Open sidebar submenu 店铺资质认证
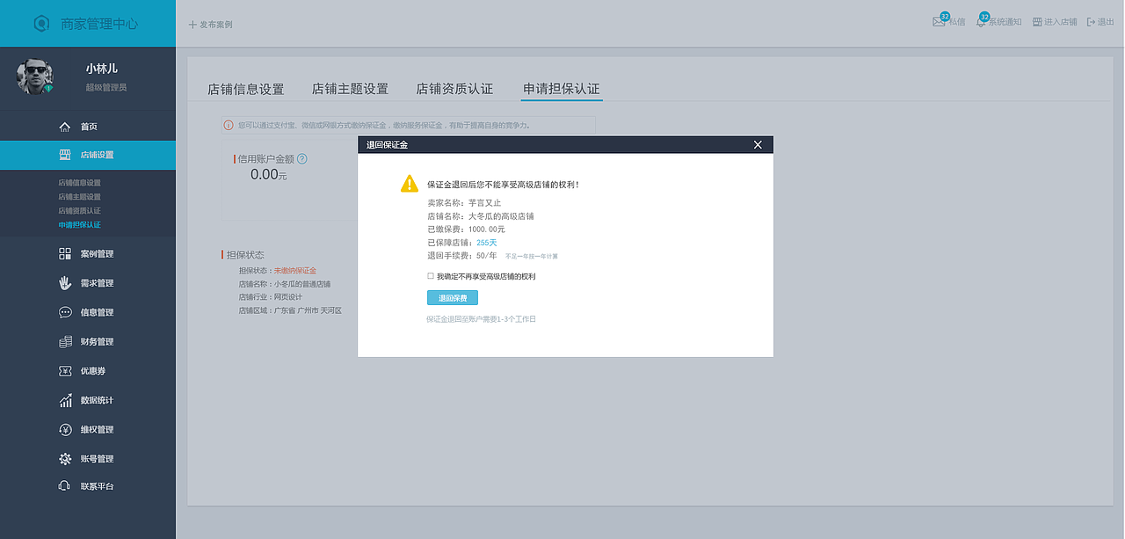The height and width of the screenshot is (539, 1125). coord(80,211)
